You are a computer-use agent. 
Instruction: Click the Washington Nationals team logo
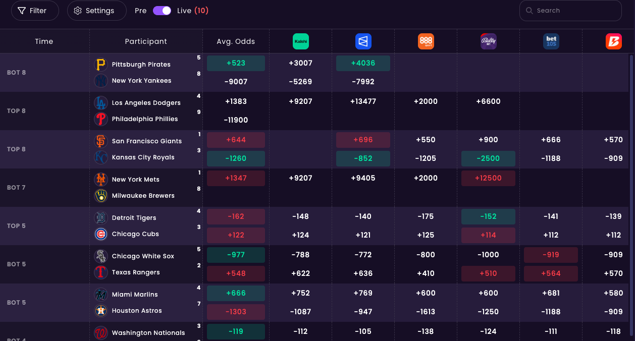[101, 333]
